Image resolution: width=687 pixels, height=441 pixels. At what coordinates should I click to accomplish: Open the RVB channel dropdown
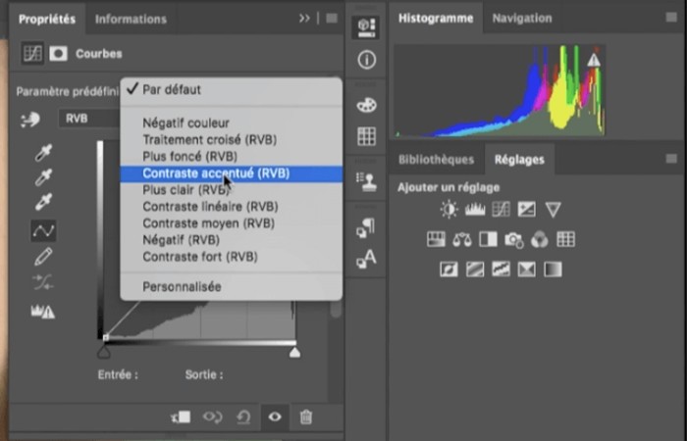tap(89, 119)
